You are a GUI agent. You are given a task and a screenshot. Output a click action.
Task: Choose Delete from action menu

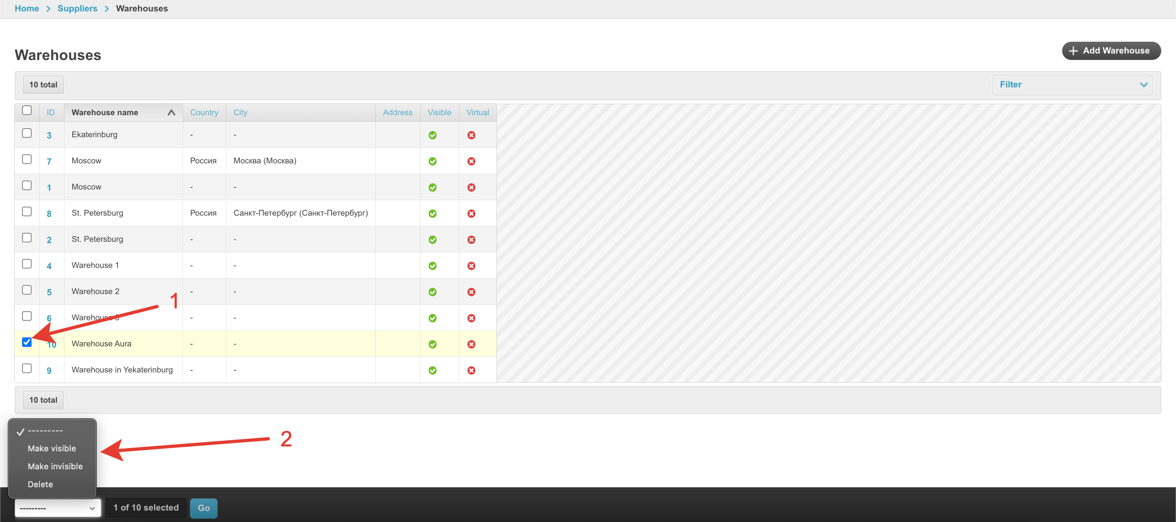(40, 484)
